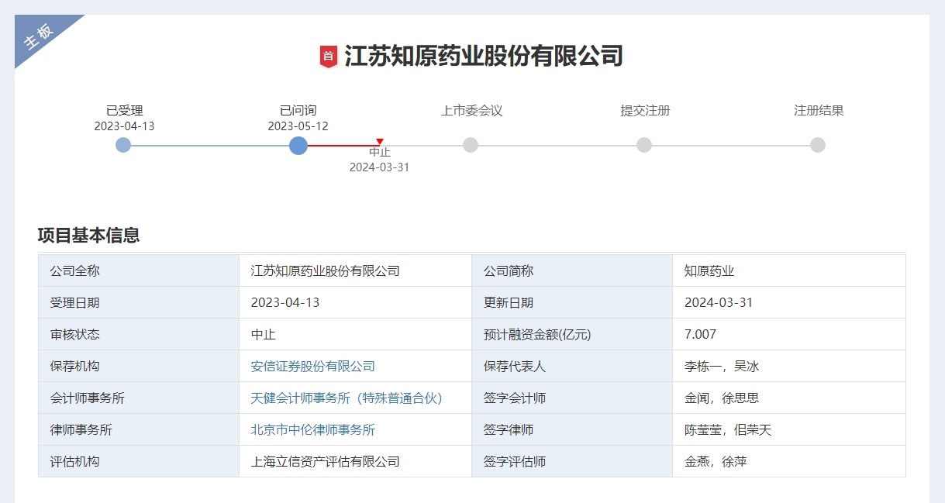Click the 2024-03-31 date under 中止 marker
The image size is (945, 503).
click(x=379, y=167)
